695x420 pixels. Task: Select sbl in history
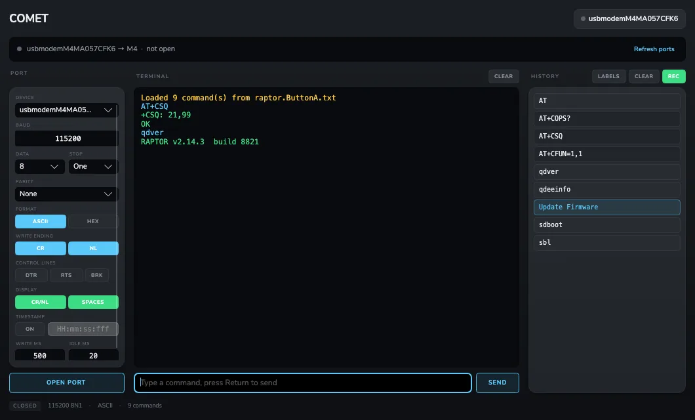point(606,243)
